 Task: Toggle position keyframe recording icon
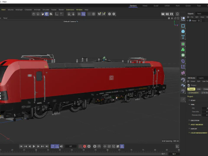[x=105, y=146]
